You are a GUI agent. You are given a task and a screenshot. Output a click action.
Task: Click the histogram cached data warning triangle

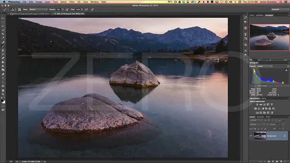coord(286,70)
